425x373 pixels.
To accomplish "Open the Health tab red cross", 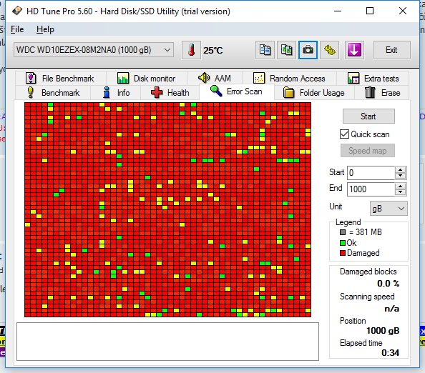I will click(157, 93).
